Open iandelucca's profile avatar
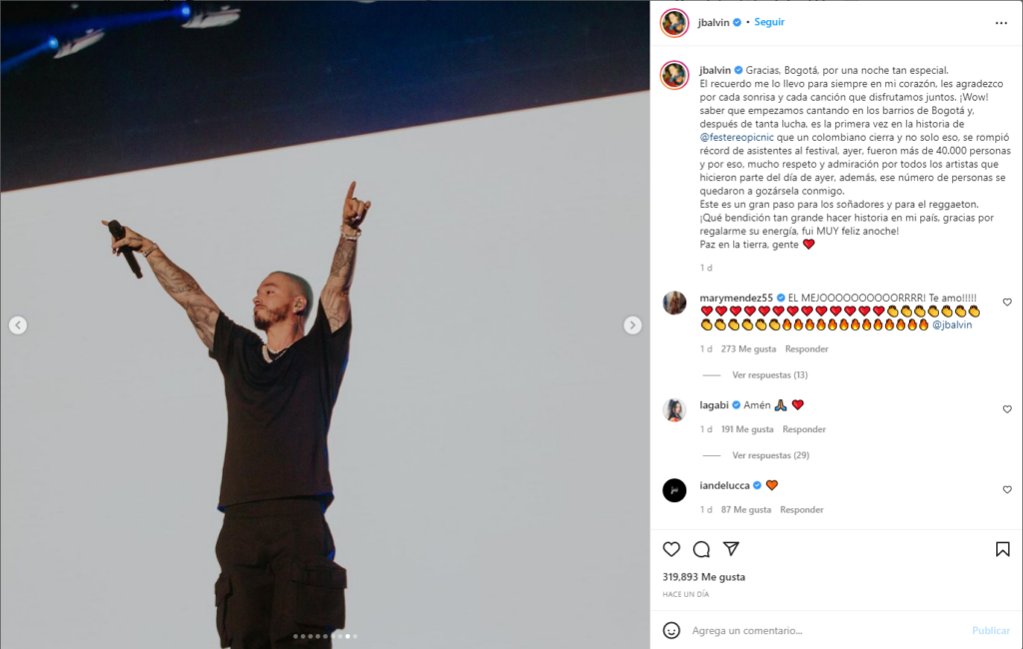The image size is (1023, 649). click(x=674, y=490)
